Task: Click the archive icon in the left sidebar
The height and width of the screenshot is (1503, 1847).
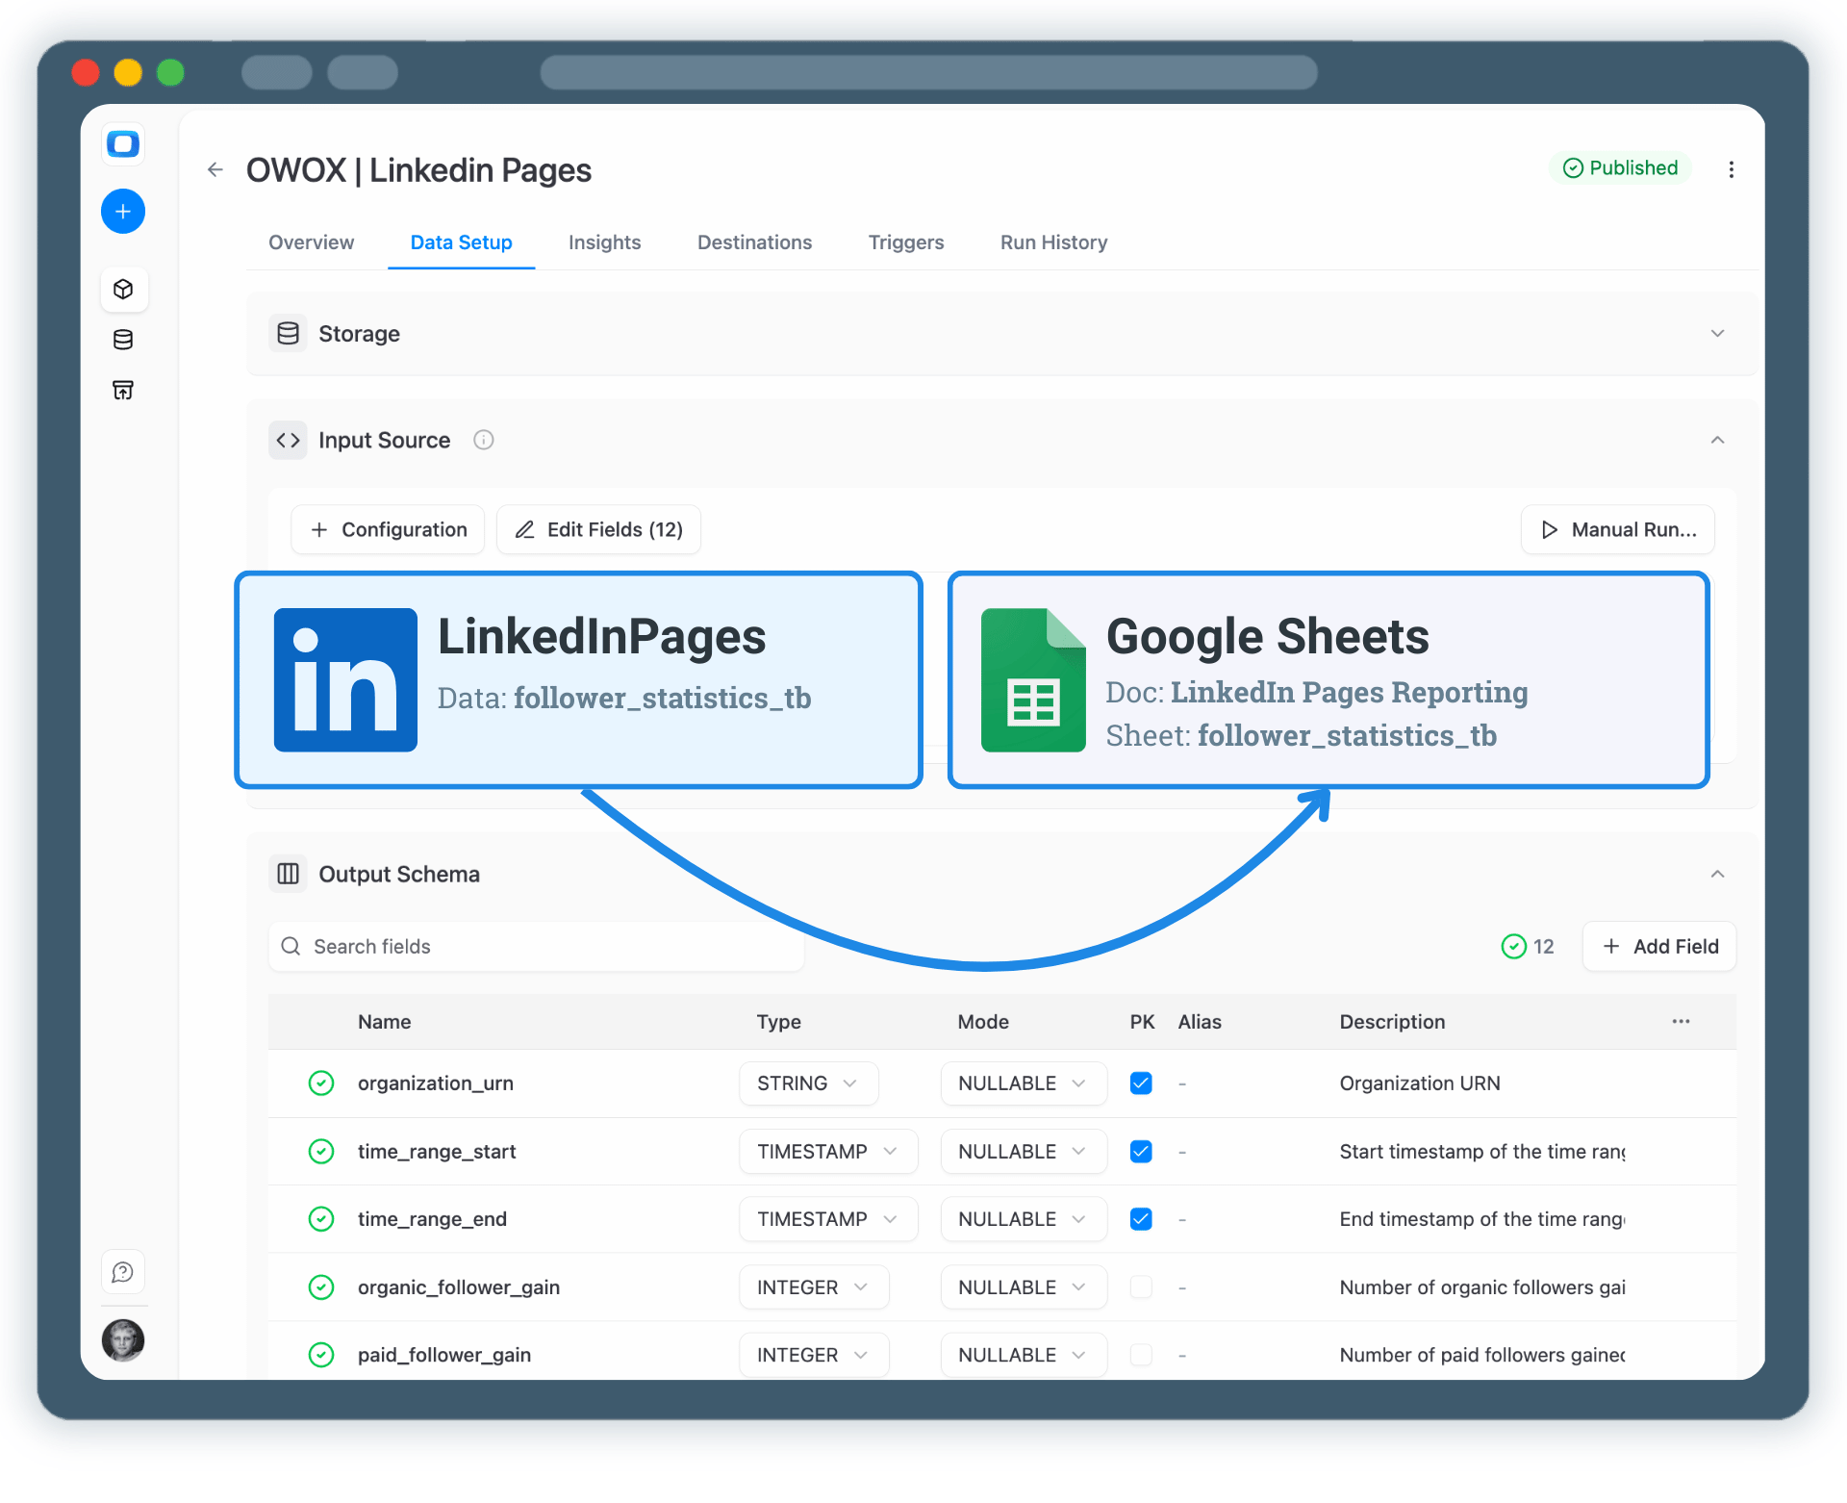Action: point(122,390)
